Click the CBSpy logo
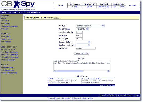The image size is (143, 102). click(x=18, y=5)
